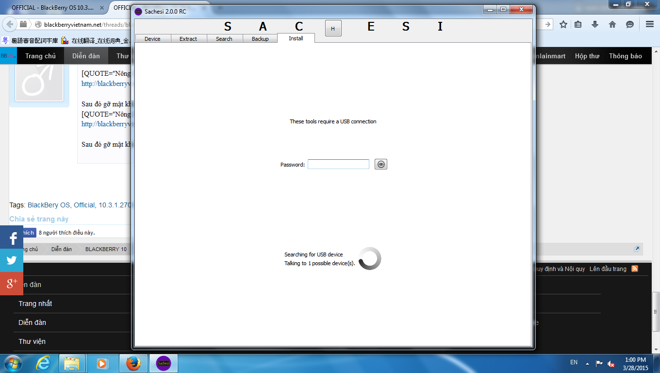660x373 pixels.
Task: Click the muted volume tray icon
Action: (611, 363)
